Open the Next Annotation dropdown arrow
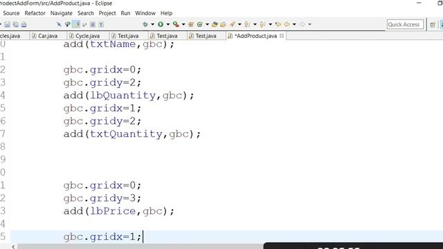 [x=255, y=25]
